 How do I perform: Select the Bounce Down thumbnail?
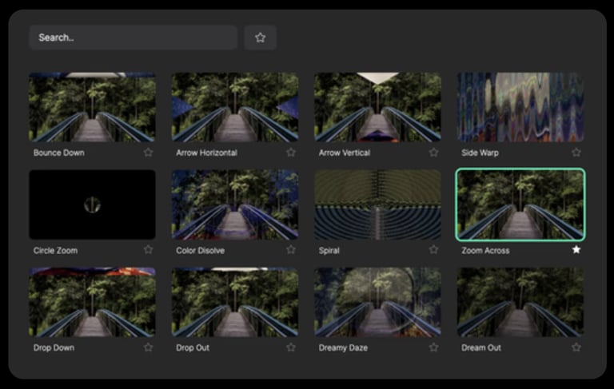point(92,108)
